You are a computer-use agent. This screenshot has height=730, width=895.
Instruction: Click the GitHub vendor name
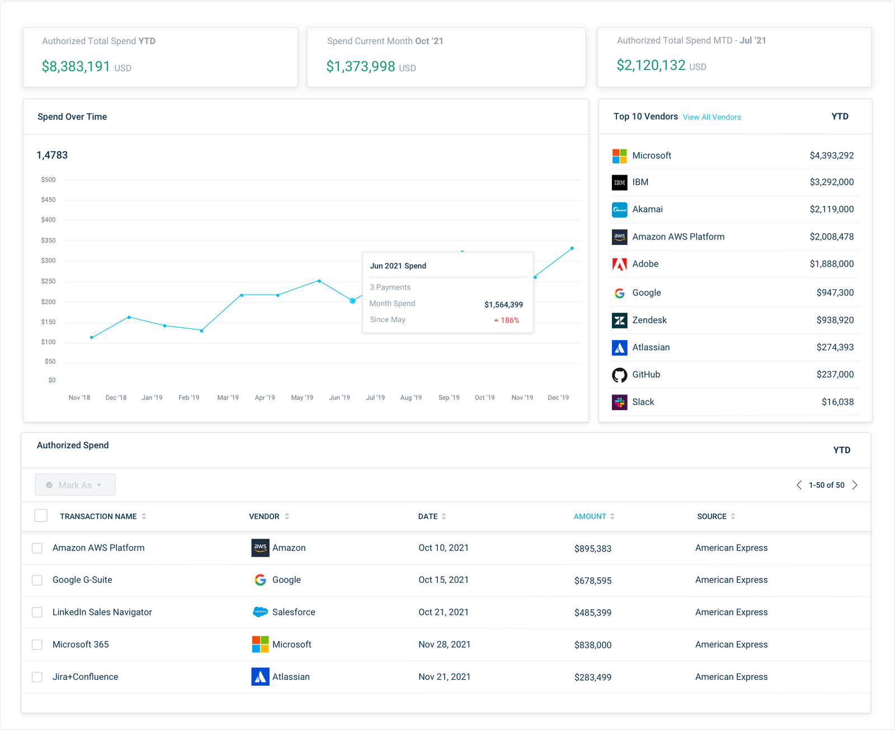pyautogui.click(x=646, y=374)
